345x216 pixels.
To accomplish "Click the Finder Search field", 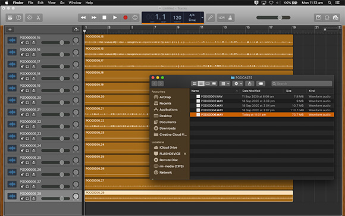I will (x=302, y=84).
